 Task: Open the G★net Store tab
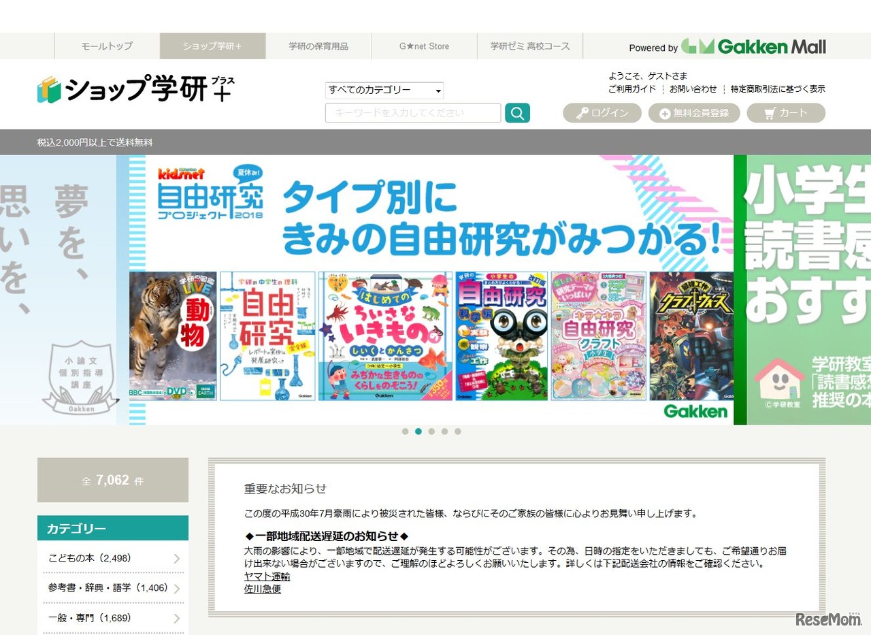(424, 46)
